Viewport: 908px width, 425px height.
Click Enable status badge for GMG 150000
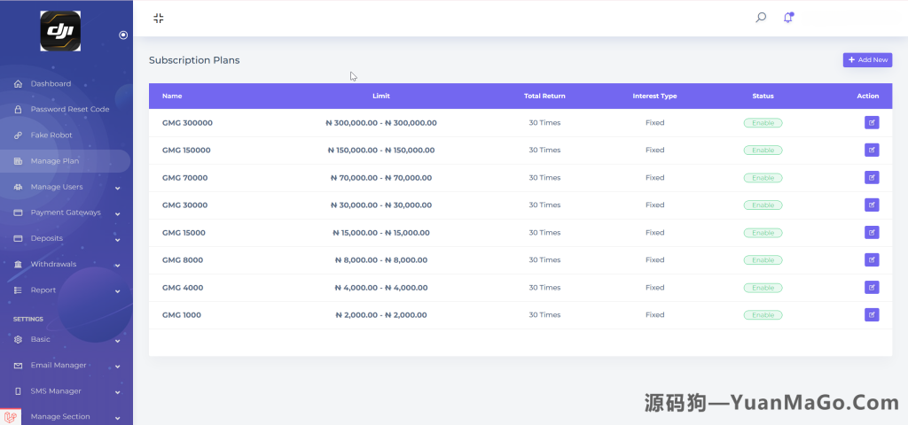[x=763, y=151]
